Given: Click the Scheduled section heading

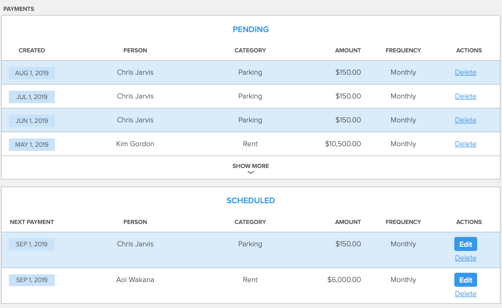Looking at the screenshot, I should 251,201.
